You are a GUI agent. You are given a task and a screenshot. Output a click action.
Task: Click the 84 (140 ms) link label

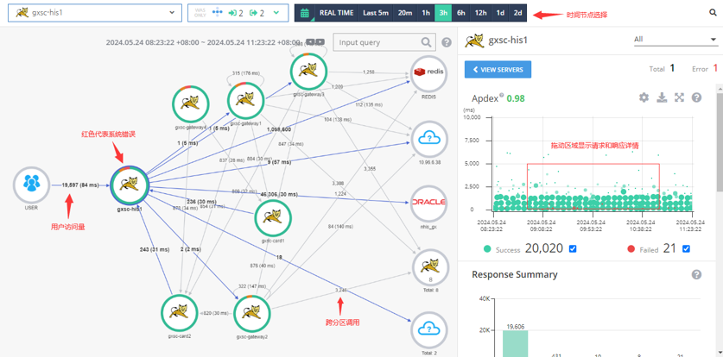coord(342,226)
